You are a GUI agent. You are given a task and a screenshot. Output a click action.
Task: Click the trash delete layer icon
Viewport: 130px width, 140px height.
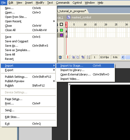(60, 57)
